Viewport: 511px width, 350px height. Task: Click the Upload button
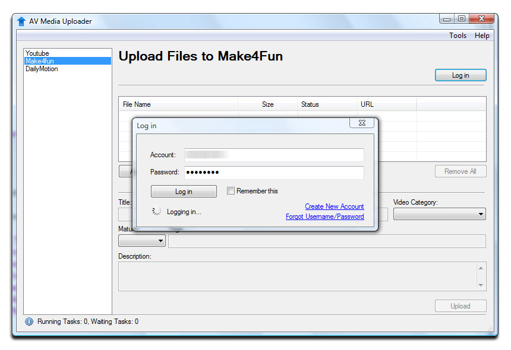[460, 306]
